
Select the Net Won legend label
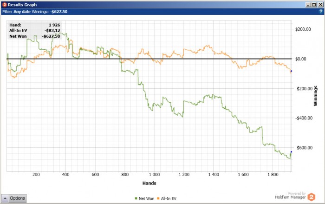[x=146, y=198]
